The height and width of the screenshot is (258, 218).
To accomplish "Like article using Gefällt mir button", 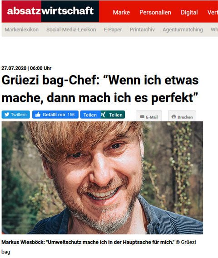I will pos(55,115).
